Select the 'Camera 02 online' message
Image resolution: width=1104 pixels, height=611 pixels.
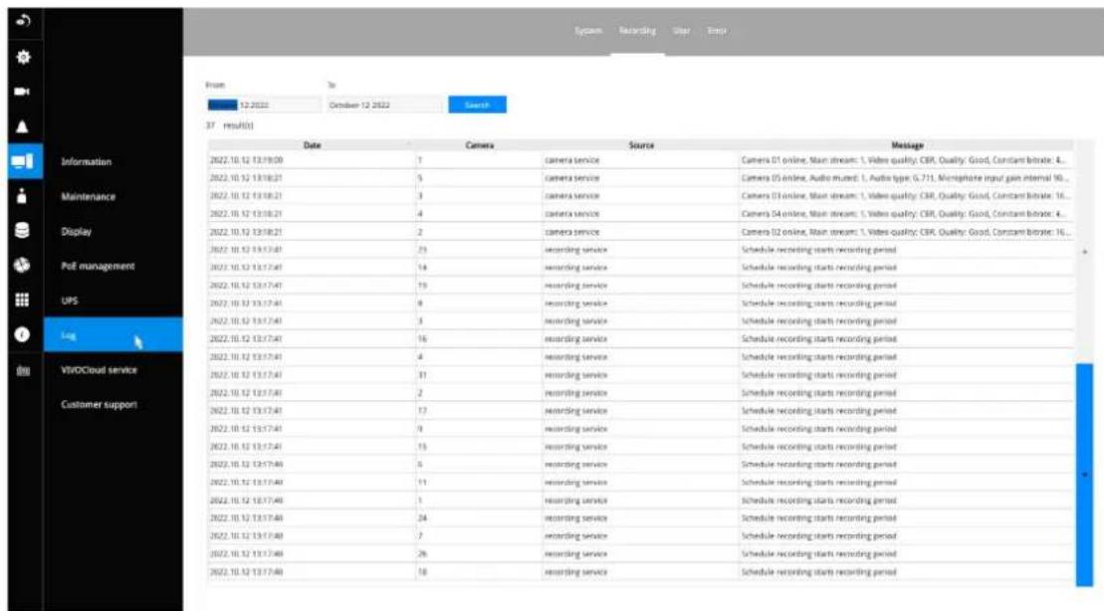(905, 232)
